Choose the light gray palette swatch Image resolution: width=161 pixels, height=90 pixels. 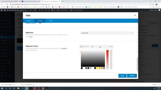click(91, 68)
